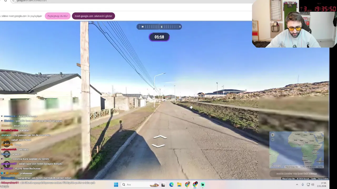The image size is (337, 189).
Task: Show hidden system tray icons
Action: tap(298, 185)
